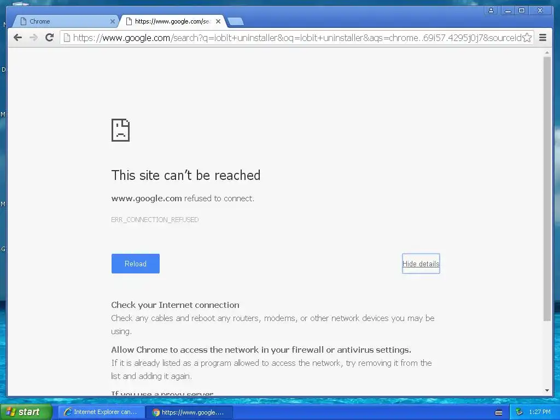560x420 pixels.
Task: Click the scrollbar up arrow
Action: 547,52
